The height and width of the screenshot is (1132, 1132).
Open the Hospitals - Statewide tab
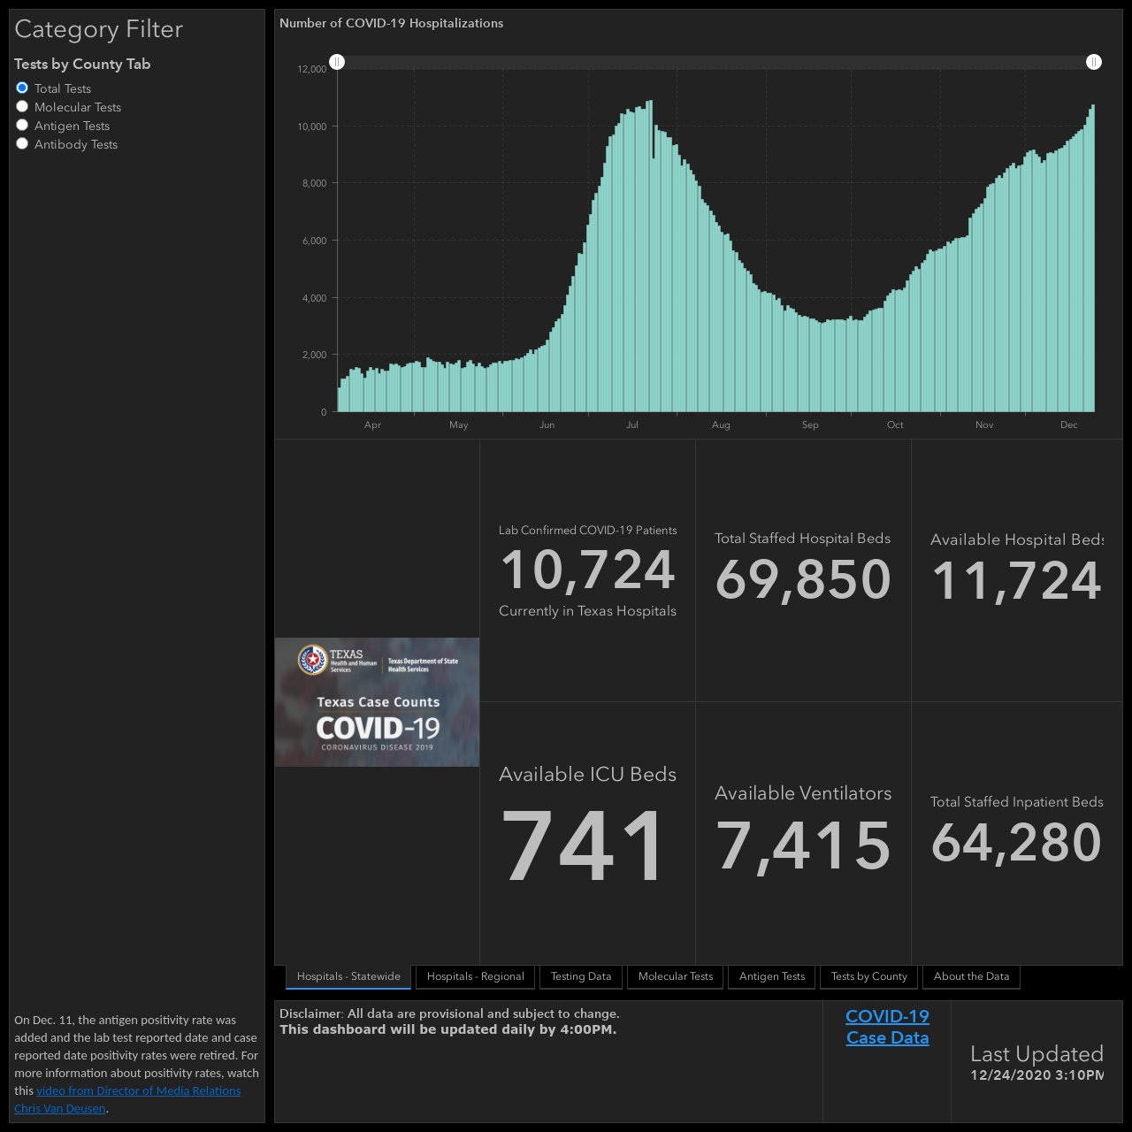pos(348,976)
